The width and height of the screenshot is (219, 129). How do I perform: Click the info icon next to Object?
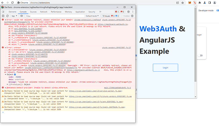[x=15, y=74]
